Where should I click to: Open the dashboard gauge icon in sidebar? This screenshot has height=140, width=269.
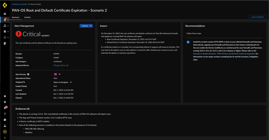tap(5, 14)
